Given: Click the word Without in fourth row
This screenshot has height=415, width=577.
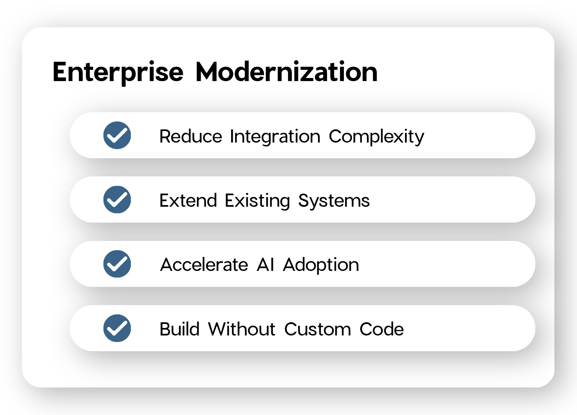Looking at the screenshot, I should [x=242, y=329].
